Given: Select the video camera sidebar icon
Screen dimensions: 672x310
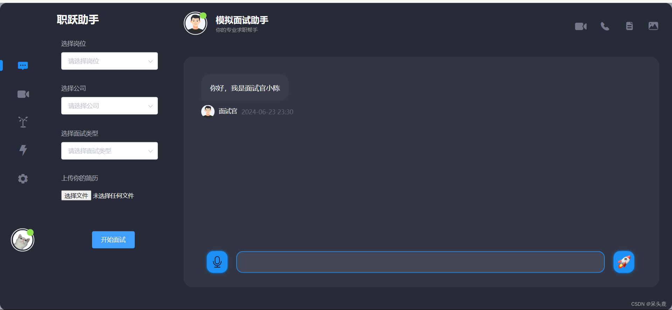Looking at the screenshot, I should (23, 94).
